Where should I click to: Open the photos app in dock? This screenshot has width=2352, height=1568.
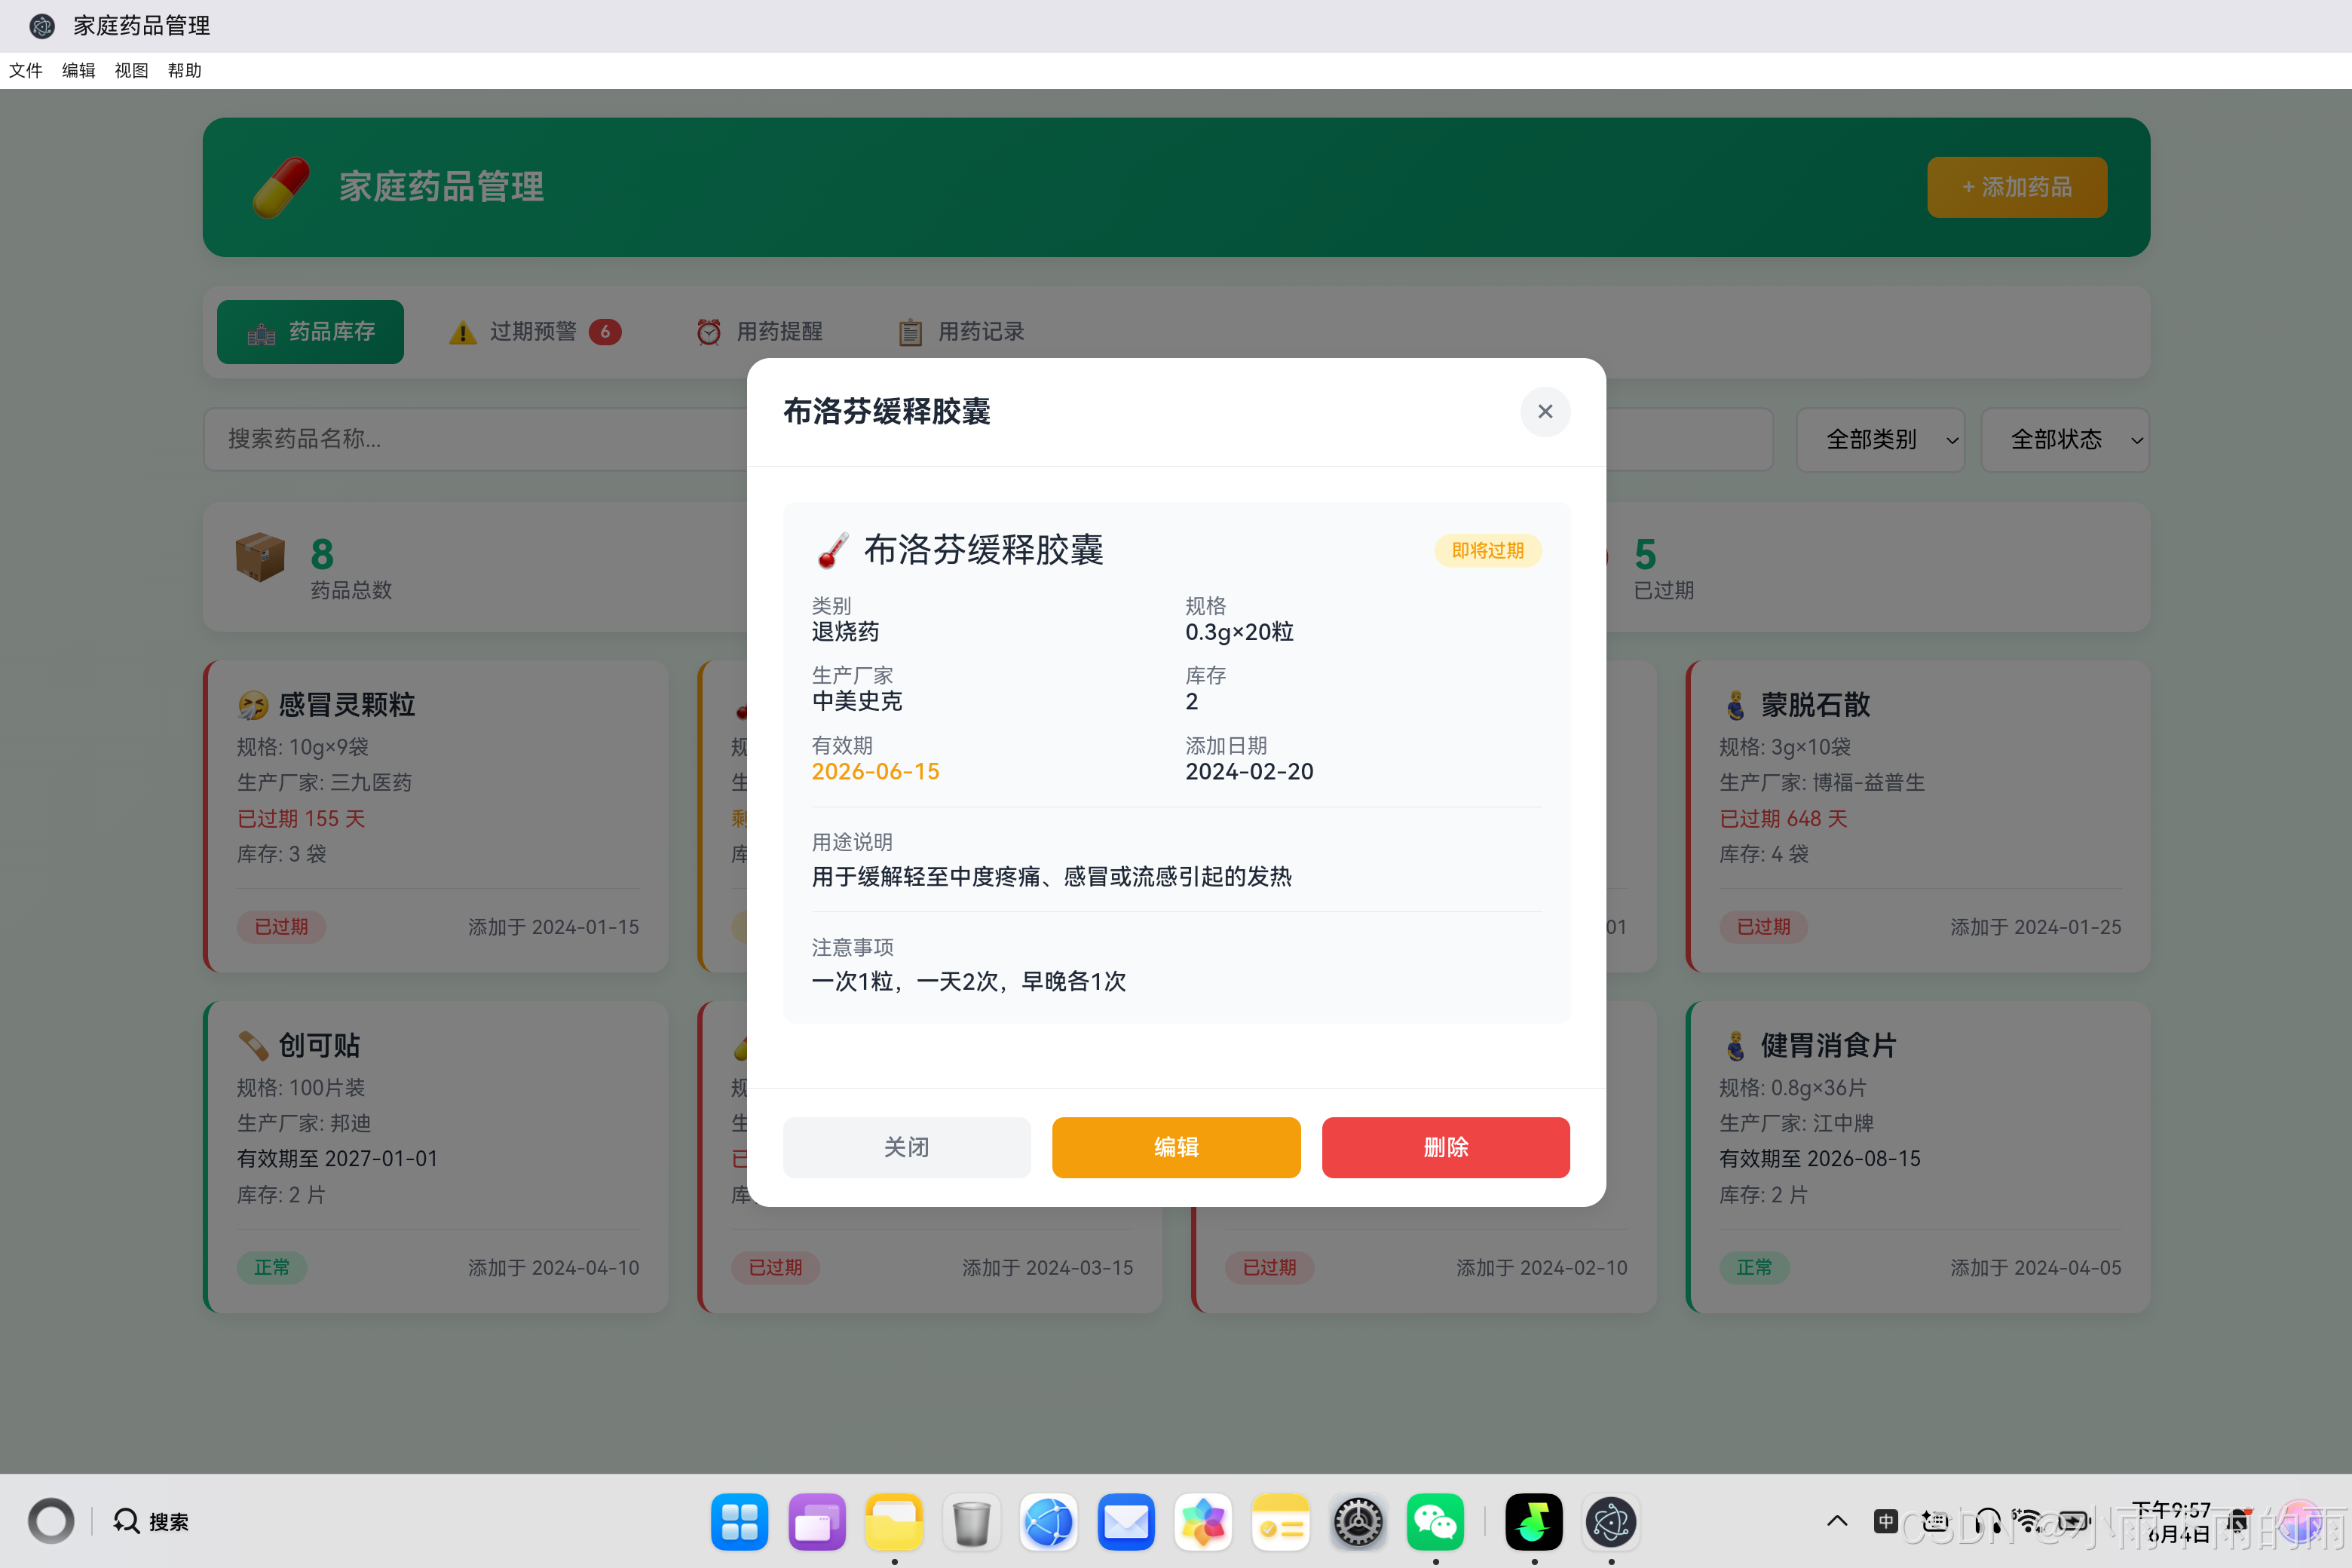pos(1203,1522)
